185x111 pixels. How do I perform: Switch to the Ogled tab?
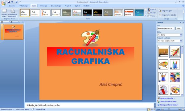coord(77,6)
